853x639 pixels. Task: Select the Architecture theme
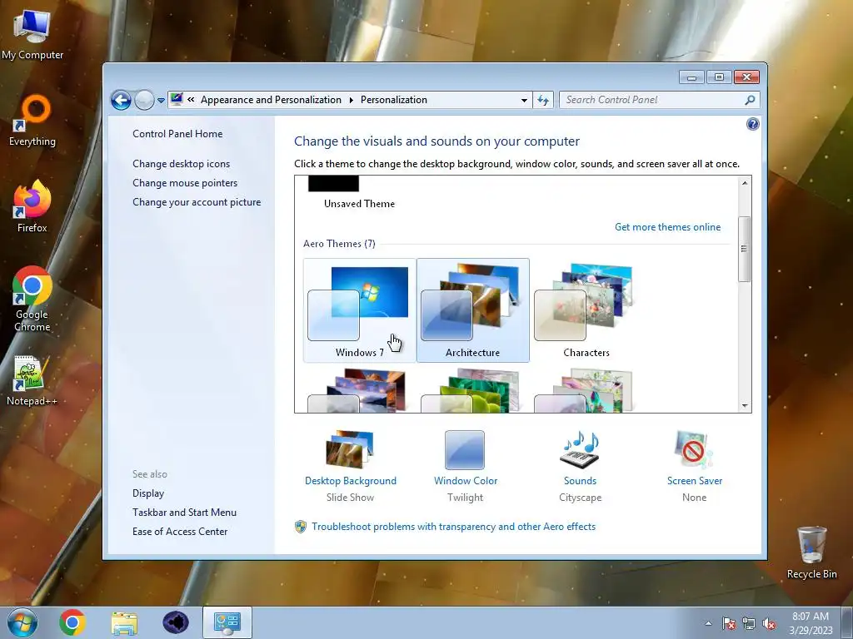[473, 310]
